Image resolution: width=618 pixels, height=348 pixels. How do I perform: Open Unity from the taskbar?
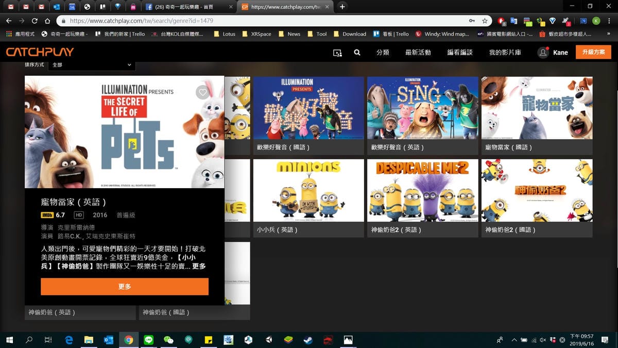pyautogui.click(x=268, y=340)
